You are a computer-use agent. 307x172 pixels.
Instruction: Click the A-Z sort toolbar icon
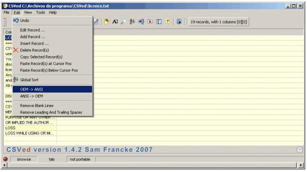132,22
